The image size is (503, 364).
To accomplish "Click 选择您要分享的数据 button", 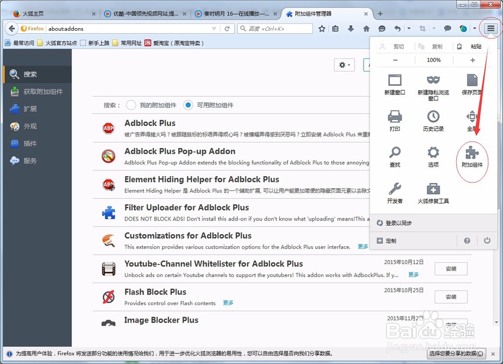I will point(457,353).
